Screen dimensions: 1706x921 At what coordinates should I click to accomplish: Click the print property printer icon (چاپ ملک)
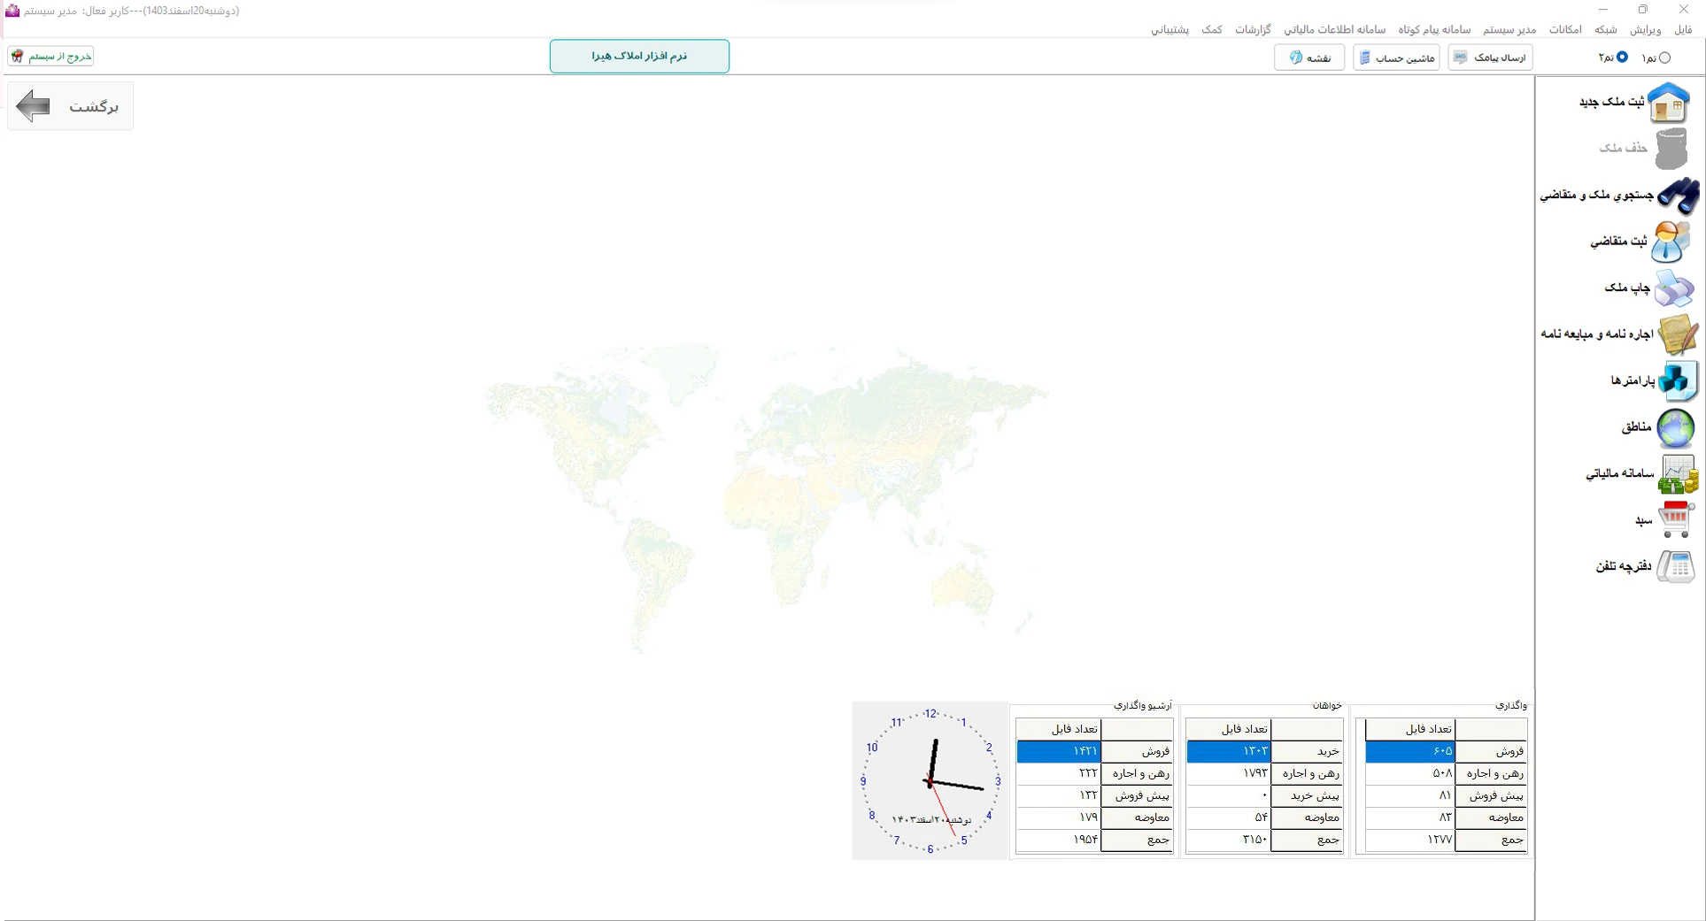[1673, 288]
